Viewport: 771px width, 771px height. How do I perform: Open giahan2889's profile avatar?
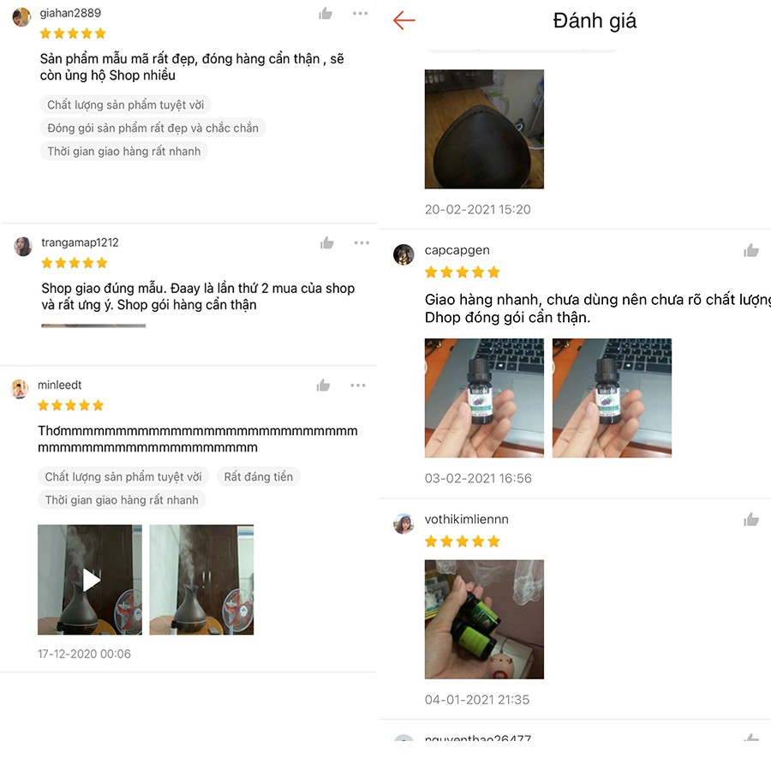coord(21,17)
